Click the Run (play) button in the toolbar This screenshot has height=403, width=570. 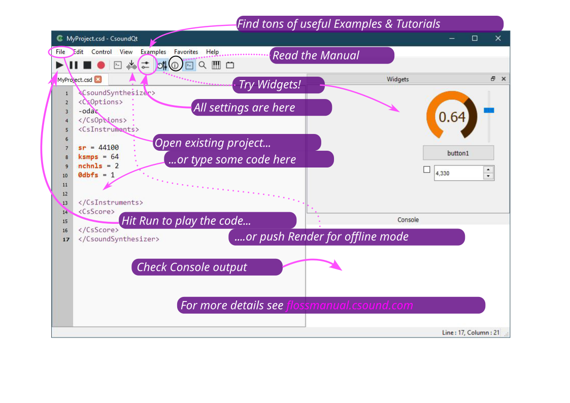point(59,65)
